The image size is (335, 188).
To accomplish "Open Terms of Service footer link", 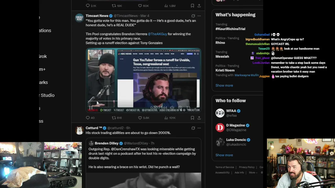I will (x=225, y=167).
